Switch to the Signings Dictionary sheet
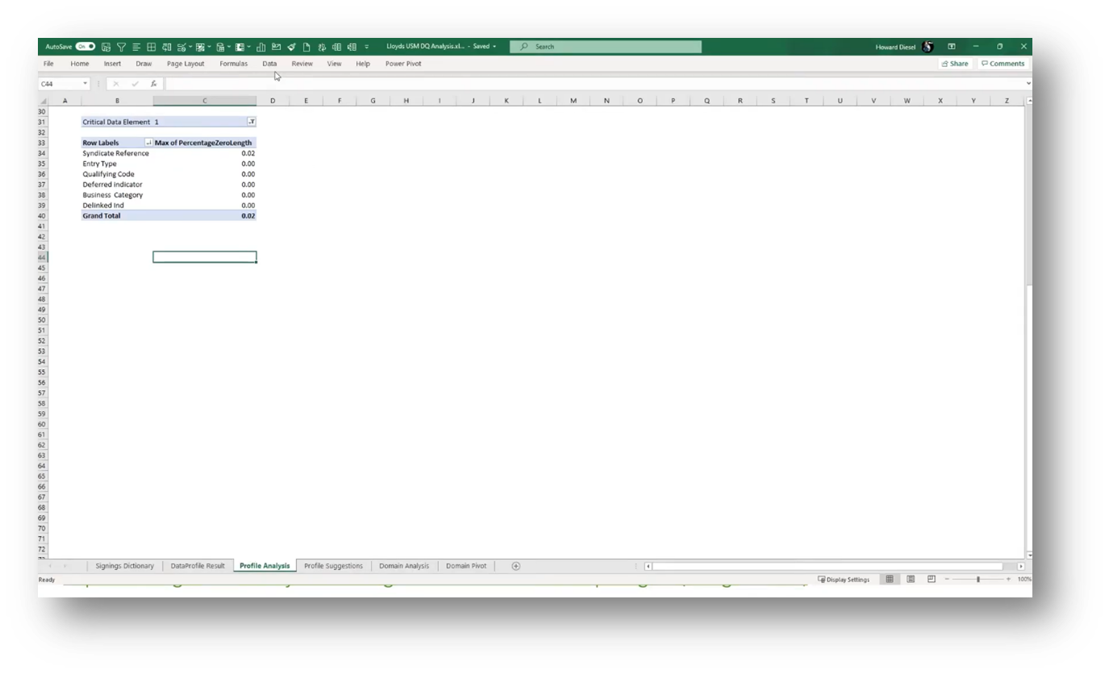 (x=124, y=566)
